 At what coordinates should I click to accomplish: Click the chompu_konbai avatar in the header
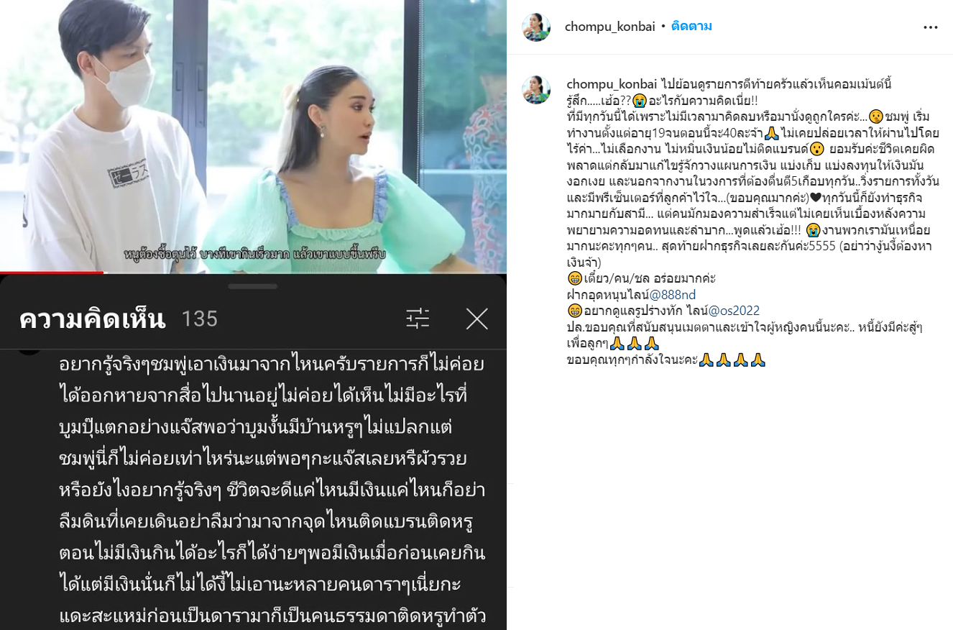coord(536,27)
